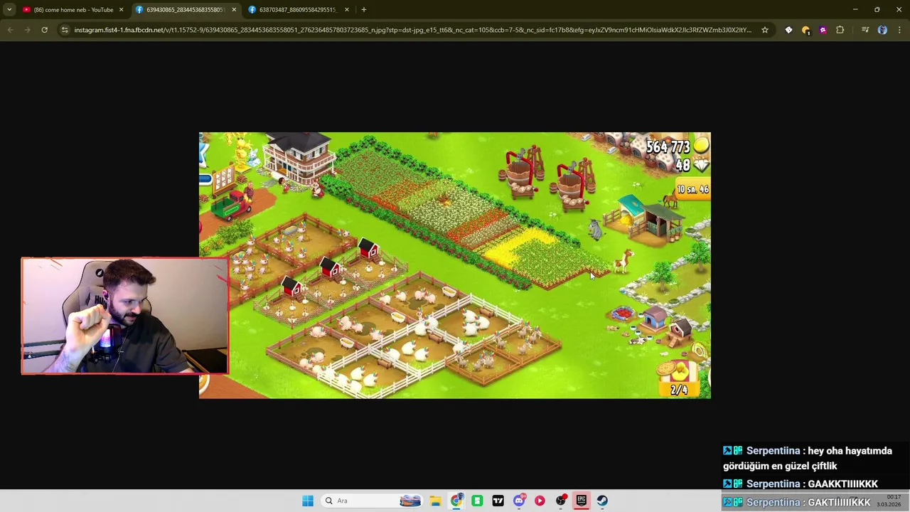910x512 pixels.
Task: Bookmark this page with the star icon
Action: pos(765,30)
